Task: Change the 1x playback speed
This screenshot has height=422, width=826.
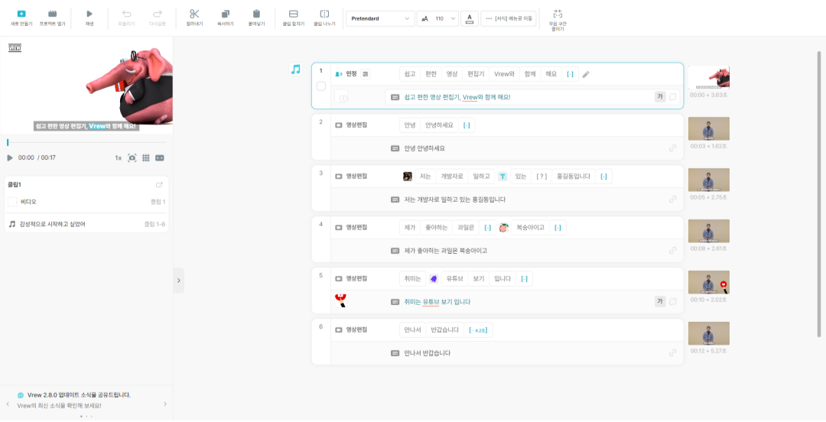Action: pyautogui.click(x=119, y=157)
